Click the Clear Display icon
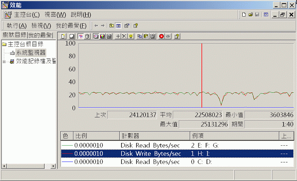Viewport: 297px width, 181px height. coord(72,36)
